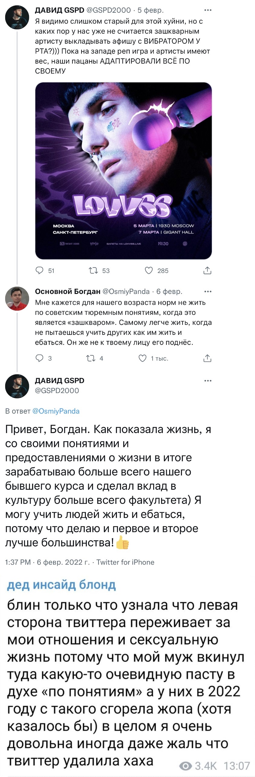Retweet Основной Богдан's reply
Image resolution: width=255 pixels, height=777 pixels.
91,358
